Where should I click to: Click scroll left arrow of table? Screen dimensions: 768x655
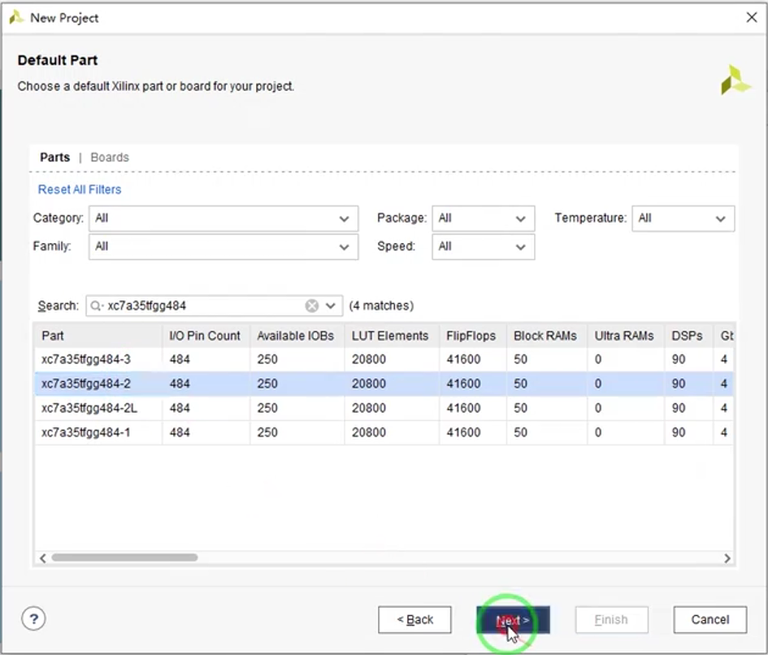pos(43,558)
